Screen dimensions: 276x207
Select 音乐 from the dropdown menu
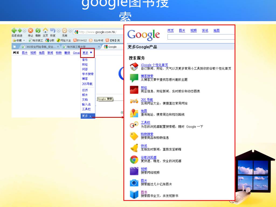tap(85, 60)
